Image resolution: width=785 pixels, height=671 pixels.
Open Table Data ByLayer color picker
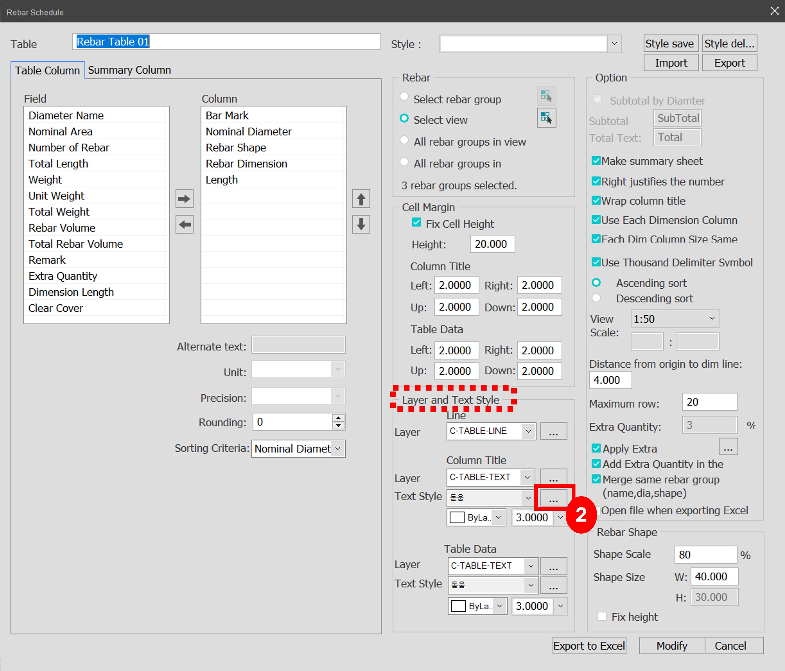pos(477,606)
